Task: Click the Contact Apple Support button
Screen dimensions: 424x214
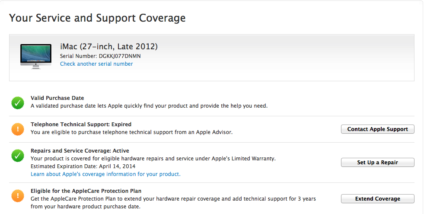Action: pos(377,129)
